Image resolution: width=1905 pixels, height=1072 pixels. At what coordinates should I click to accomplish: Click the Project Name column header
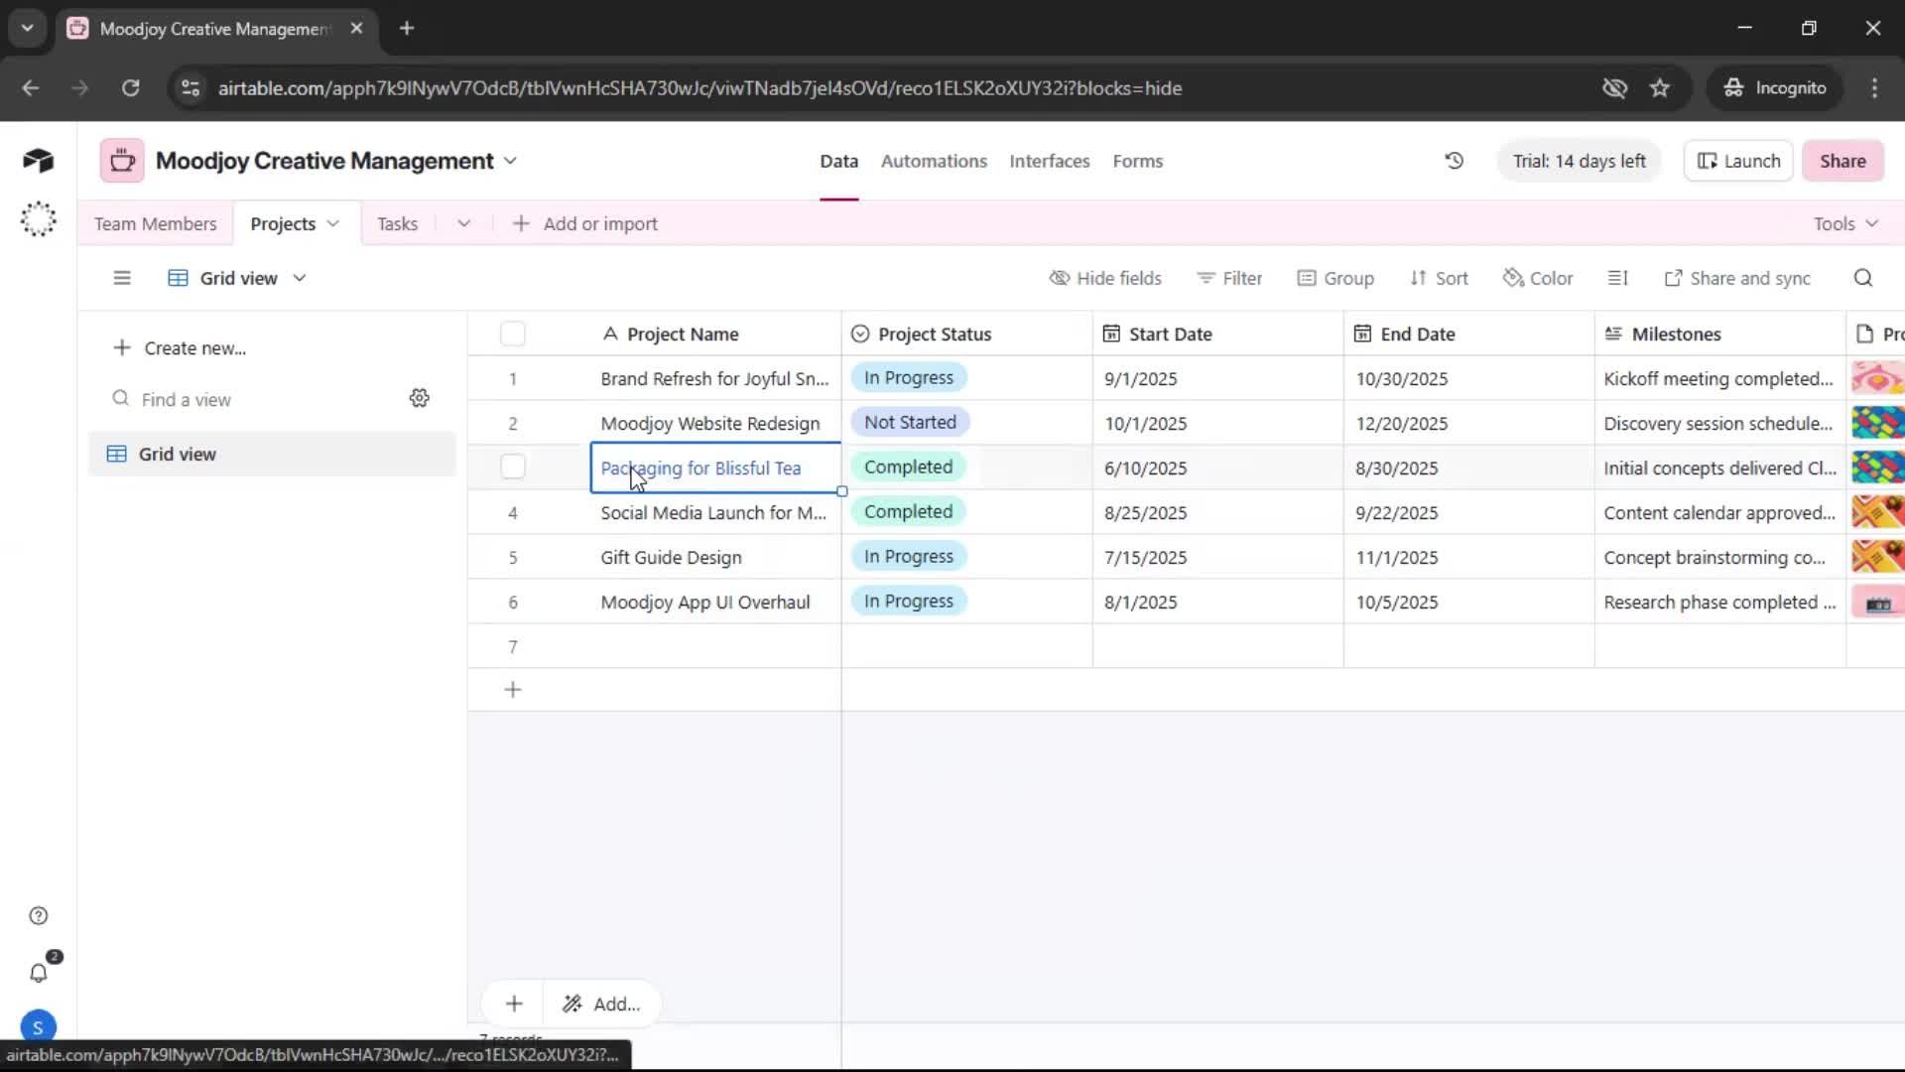pos(714,334)
